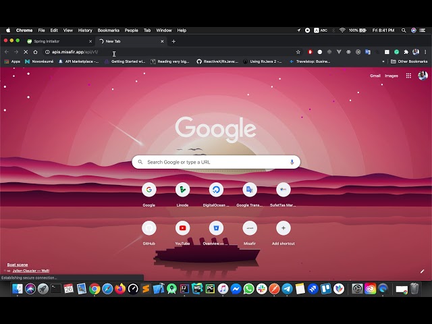Open WhatsApp from the dock
This screenshot has width=432, height=324.
[248, 289]
